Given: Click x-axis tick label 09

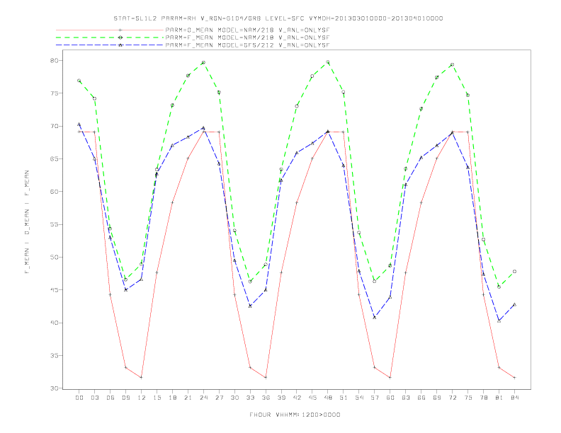Looking at the screenshot, I should pos(125,398).
